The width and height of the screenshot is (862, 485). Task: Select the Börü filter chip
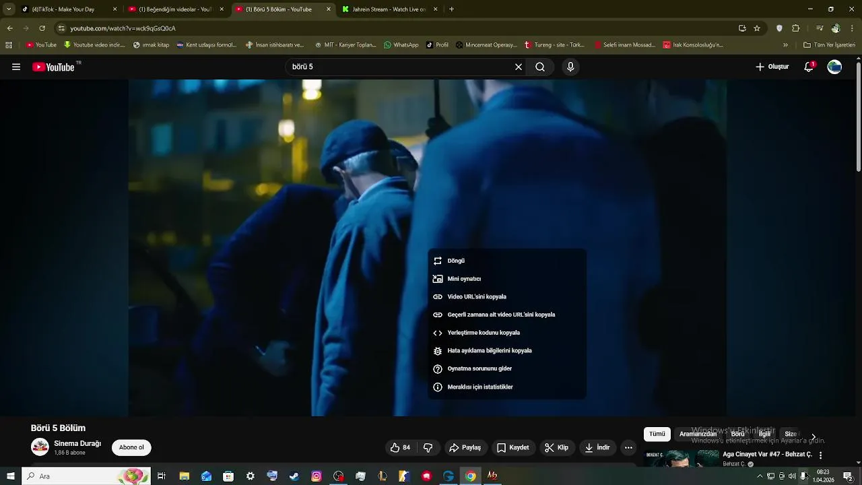pyautogui.click(x=738, y=434)
